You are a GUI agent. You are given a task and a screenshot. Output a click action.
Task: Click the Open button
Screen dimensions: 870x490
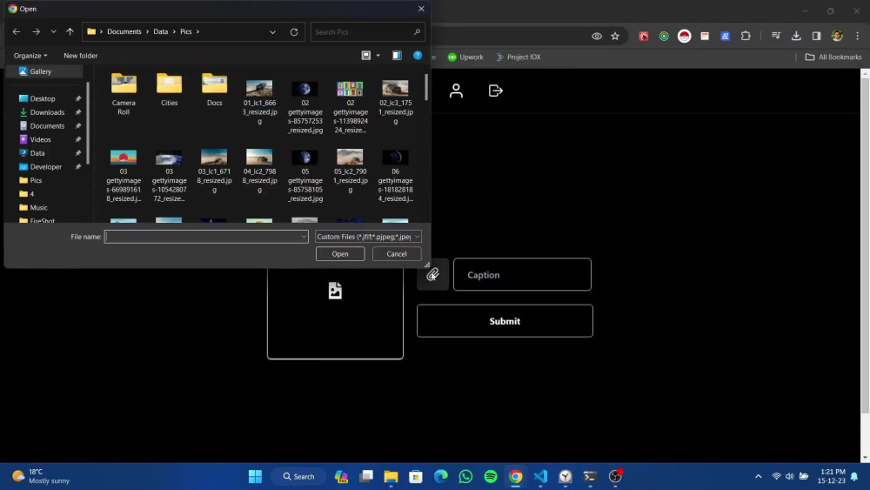(340, 254)
